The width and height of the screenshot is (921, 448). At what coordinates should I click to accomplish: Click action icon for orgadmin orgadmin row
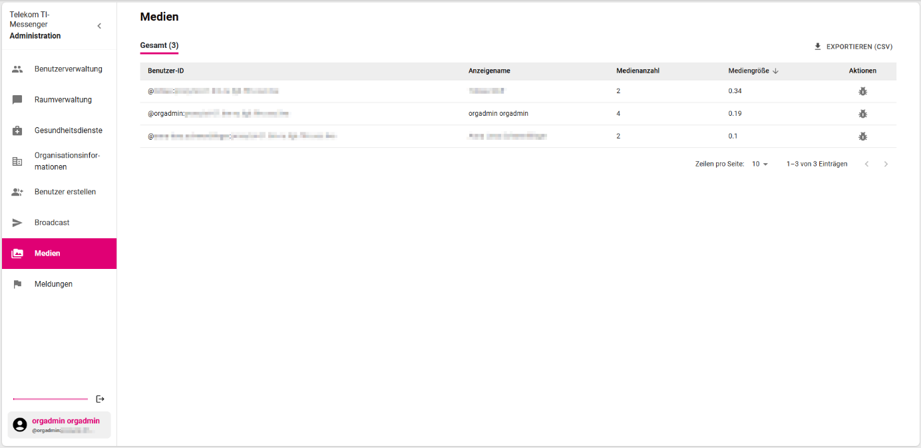(862, 114)
